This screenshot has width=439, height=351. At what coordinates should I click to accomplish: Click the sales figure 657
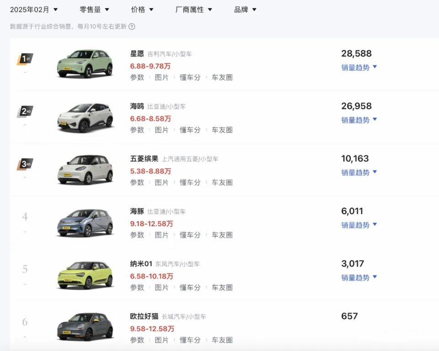tap(349, 316)
